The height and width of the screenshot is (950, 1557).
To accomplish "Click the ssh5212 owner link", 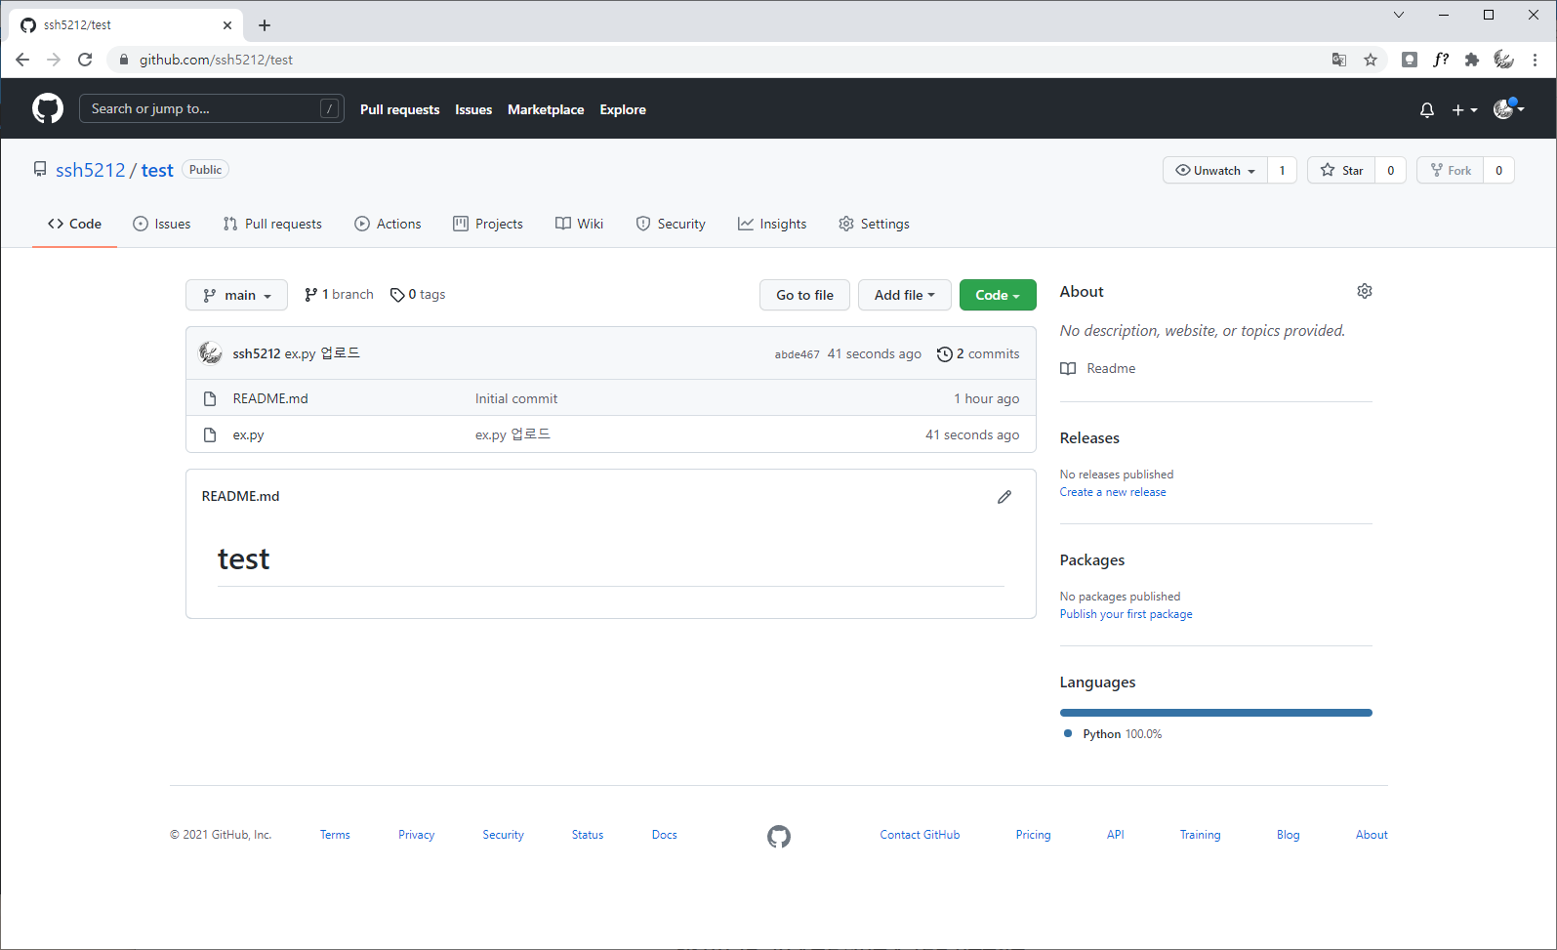I will coord(91,170).
